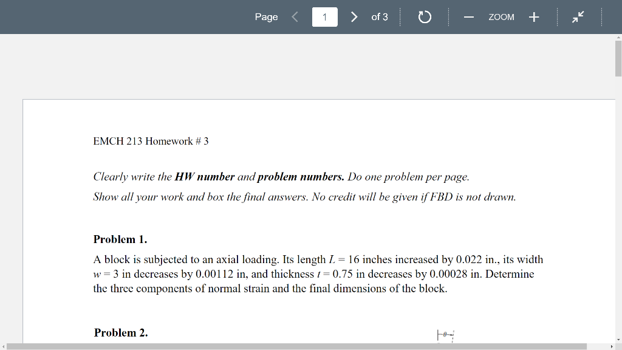Click the left-pointing page chevron
Viewport: 622px width, 350px height.
point(294,17)
